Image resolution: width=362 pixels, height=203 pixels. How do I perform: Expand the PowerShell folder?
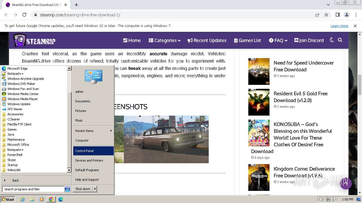(15, 155)
